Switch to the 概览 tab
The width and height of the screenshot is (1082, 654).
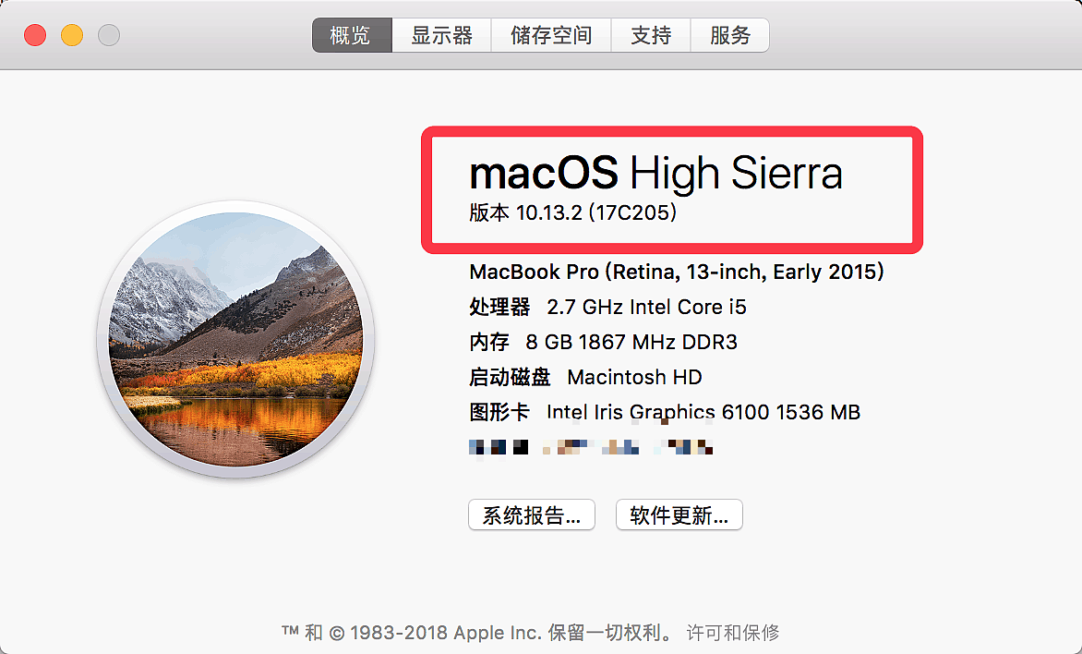351,36
